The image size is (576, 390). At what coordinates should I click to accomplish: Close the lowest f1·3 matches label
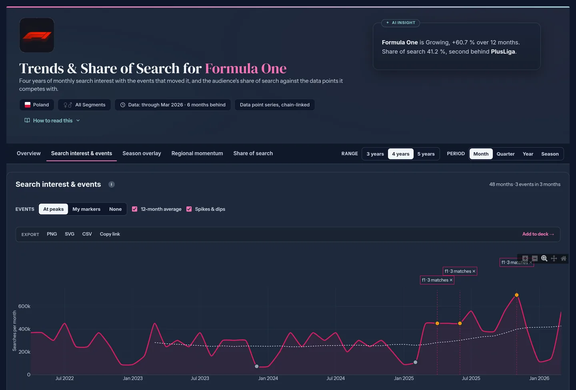(x=451, y=280)
